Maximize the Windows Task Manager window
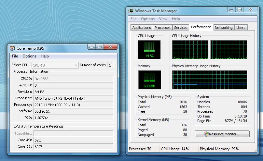The height and width of the screenshot is (161, 263). pos(240,10)
